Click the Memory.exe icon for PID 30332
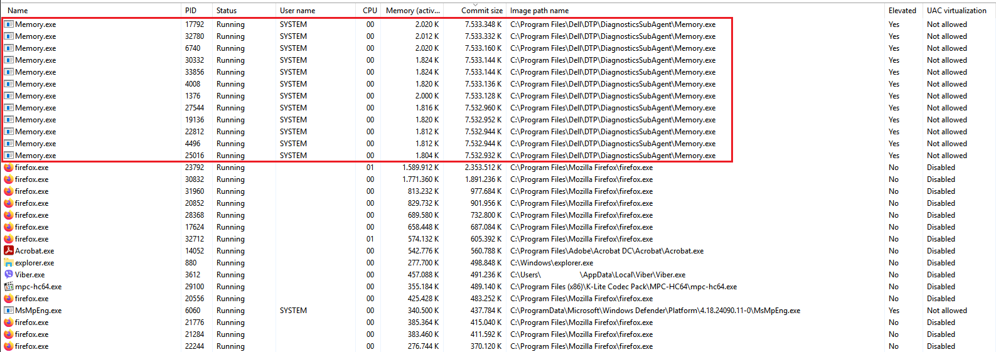The image size is (996, 352). click(9, 60)
